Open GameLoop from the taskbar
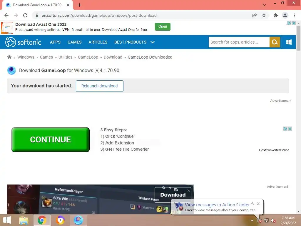This screenshot has width=301, height=226. [x=78, y=220]
